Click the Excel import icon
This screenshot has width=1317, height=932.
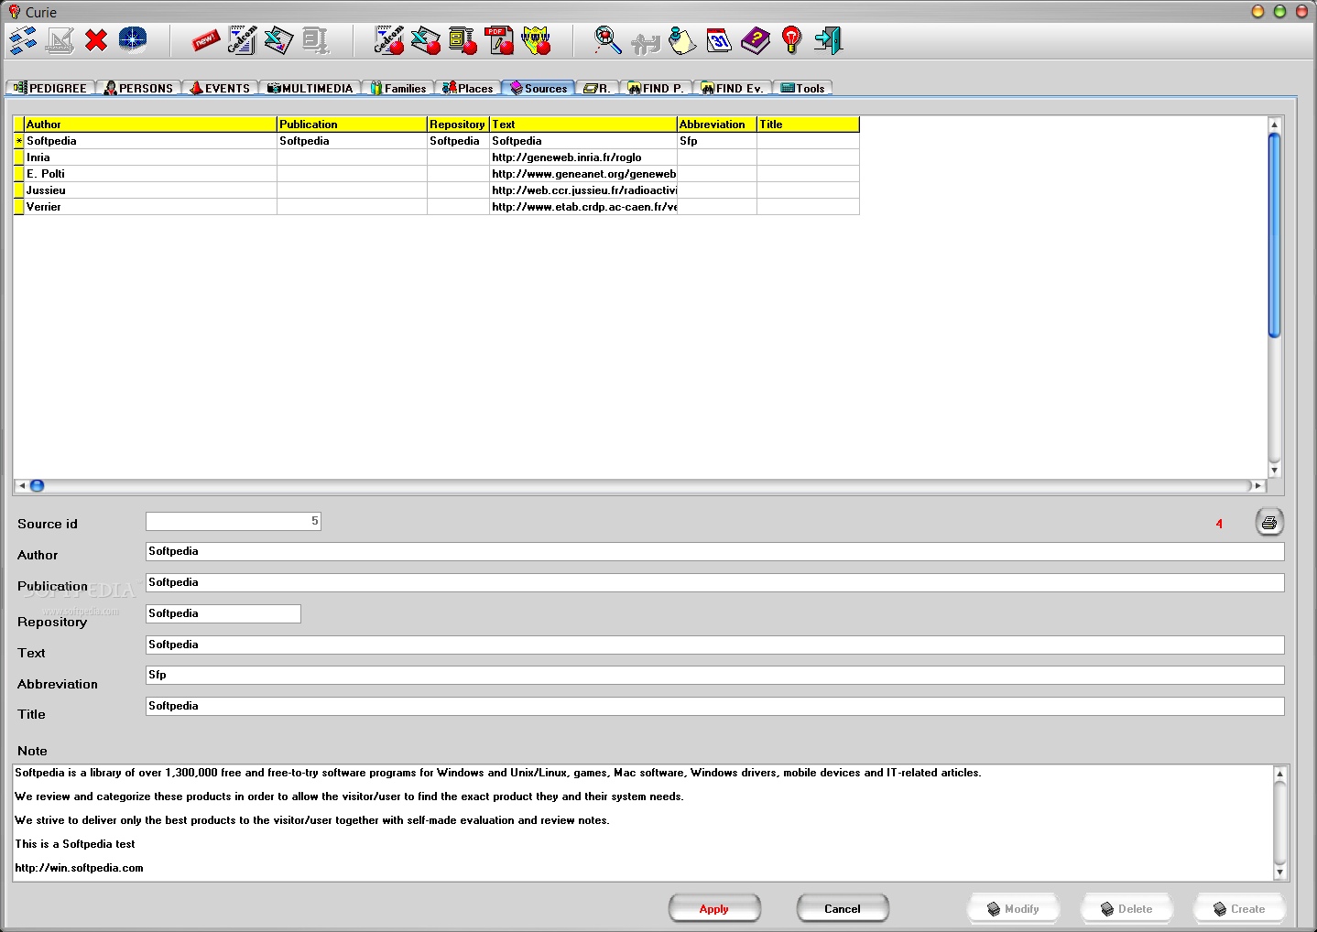click(x=278, y=40)
